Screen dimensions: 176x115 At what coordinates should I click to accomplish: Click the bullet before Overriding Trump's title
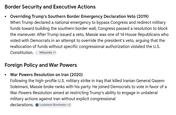point(6,17)
